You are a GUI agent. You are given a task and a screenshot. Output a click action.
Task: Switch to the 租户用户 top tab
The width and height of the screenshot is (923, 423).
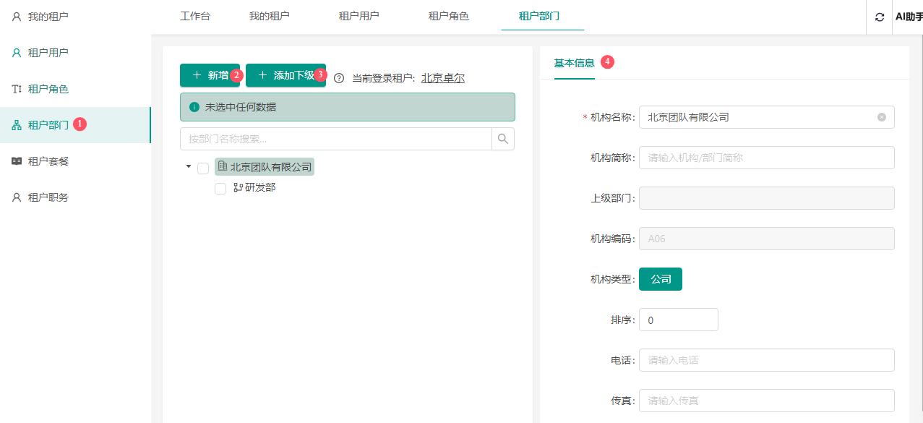(359, 16)
